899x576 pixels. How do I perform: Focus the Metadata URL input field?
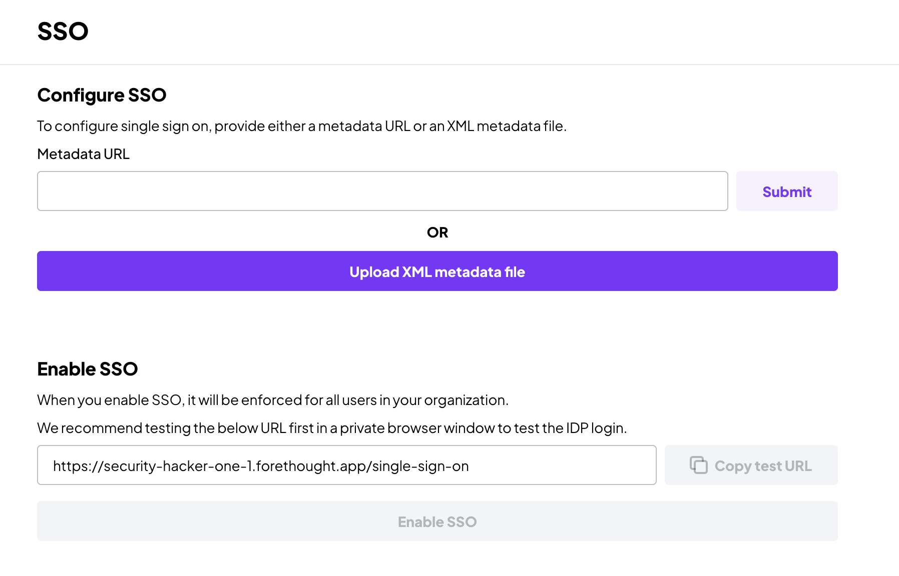click(x=382, y=191)
